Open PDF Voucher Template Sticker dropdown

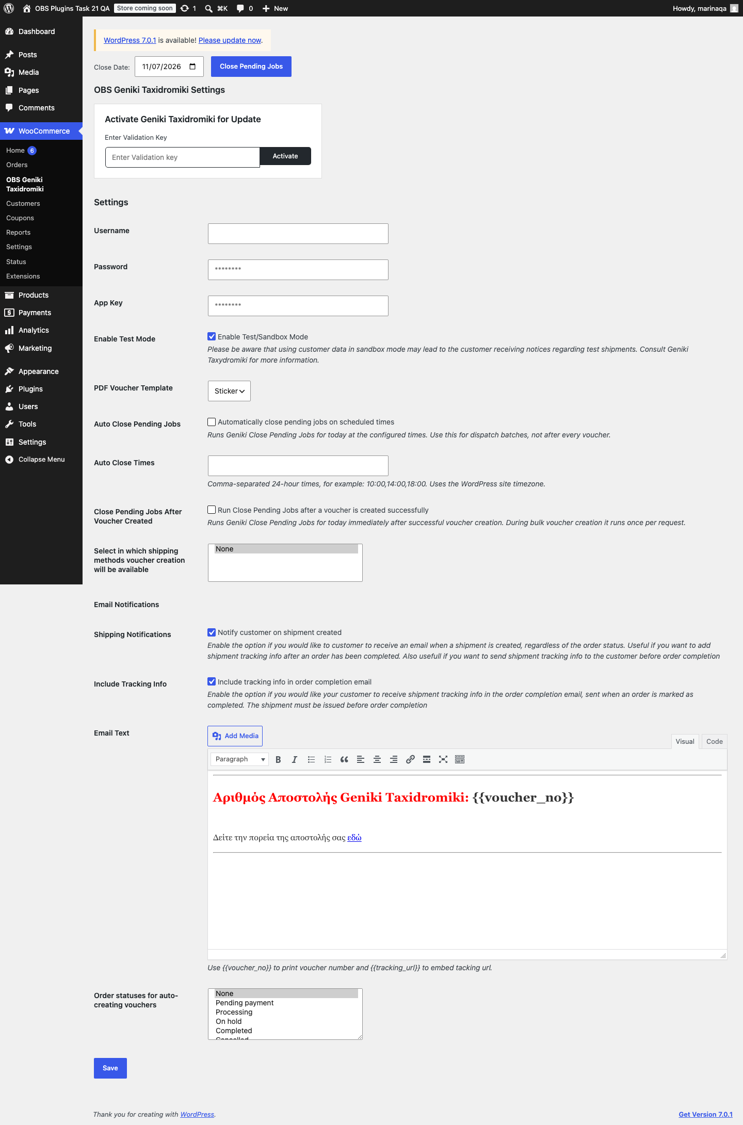(x=229, y=391)
